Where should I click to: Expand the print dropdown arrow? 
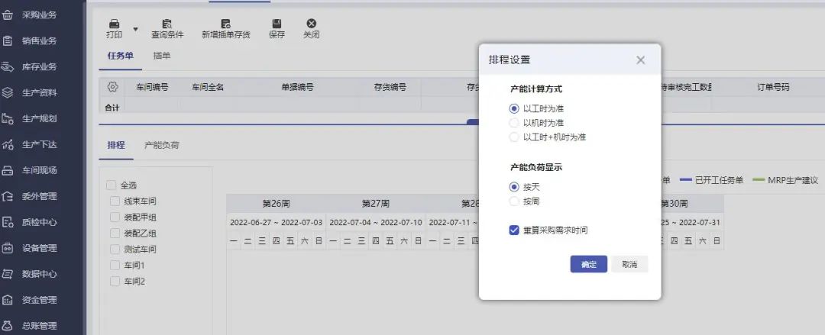pos(136,29)
